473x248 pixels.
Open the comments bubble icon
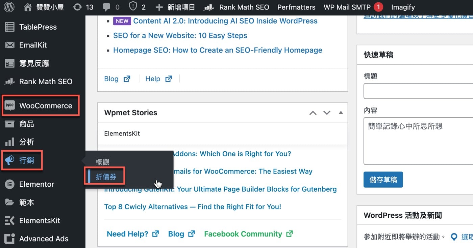[x=107, y=7]
